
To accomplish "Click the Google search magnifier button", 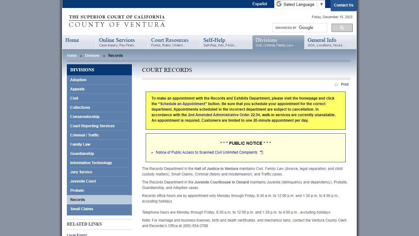I will tap(342, 28).
